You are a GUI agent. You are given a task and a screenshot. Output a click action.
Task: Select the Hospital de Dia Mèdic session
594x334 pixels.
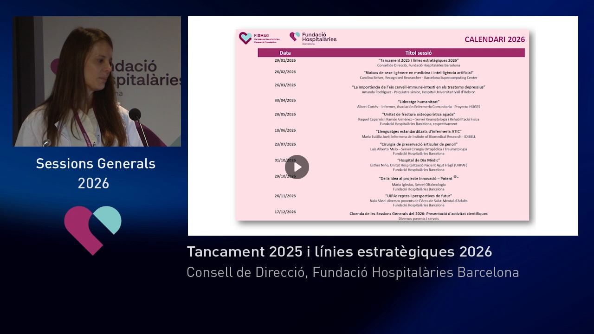419,160
